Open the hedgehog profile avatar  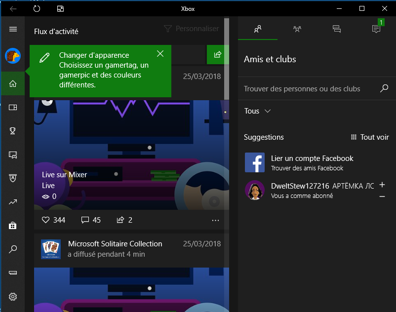(x=13, y=56)
